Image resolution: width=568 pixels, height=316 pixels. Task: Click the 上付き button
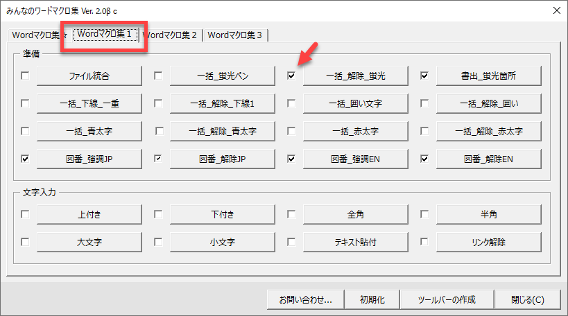point(89,215)
